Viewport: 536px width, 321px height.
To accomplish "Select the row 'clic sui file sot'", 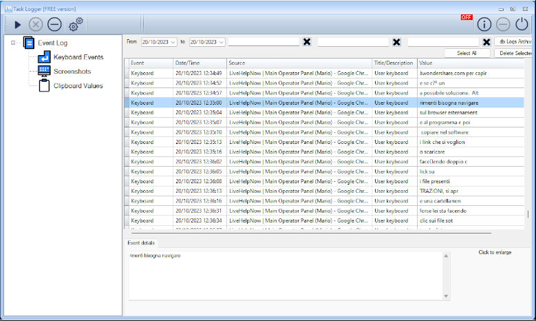I will (324, 220).
